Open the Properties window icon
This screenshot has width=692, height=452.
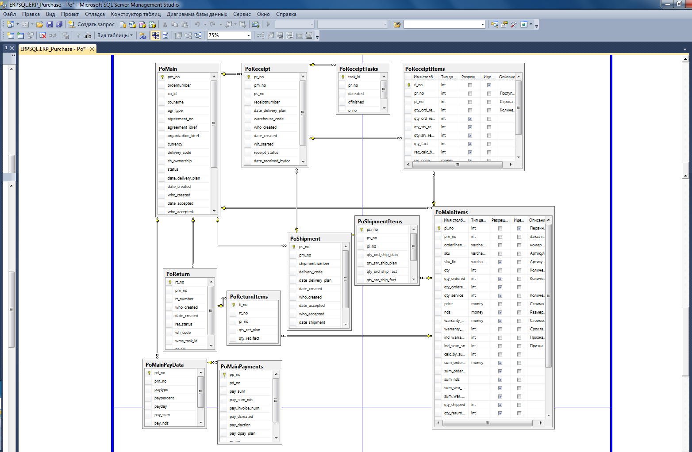tap(504, 24)
